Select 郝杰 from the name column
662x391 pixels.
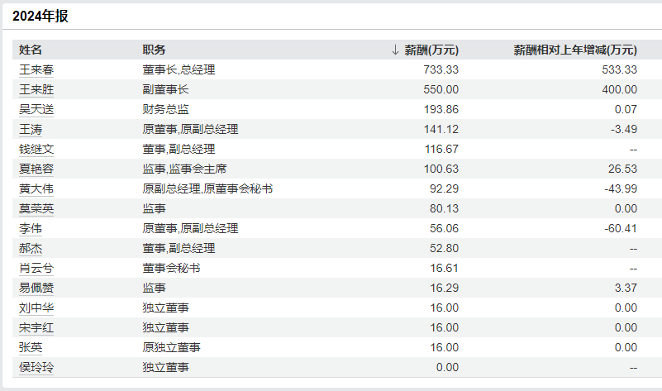[x=31, y=248]
